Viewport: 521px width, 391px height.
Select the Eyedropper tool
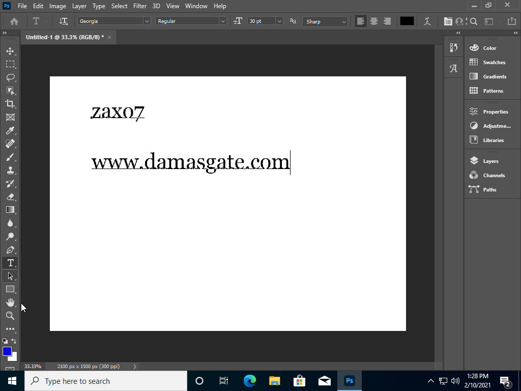pos(10,130)
